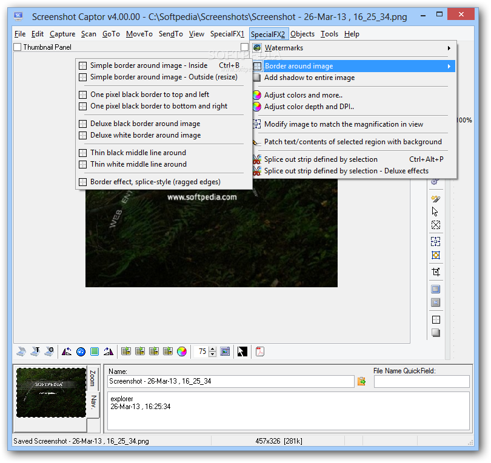Click the screenshot thumbnail preview in navigator
Image resolution: width=491 pixels, height=463 pixels.
pyautogui.click(x=51, y=393)
